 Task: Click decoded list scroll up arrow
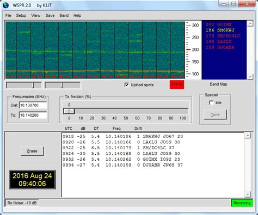pyautogui.click(x=248, y=136)
